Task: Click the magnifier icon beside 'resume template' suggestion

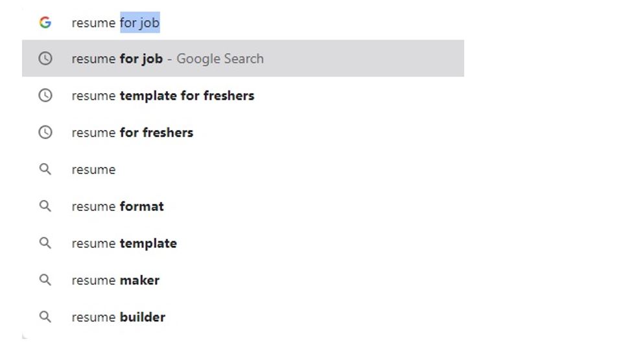Action: [x=45, y=243]
